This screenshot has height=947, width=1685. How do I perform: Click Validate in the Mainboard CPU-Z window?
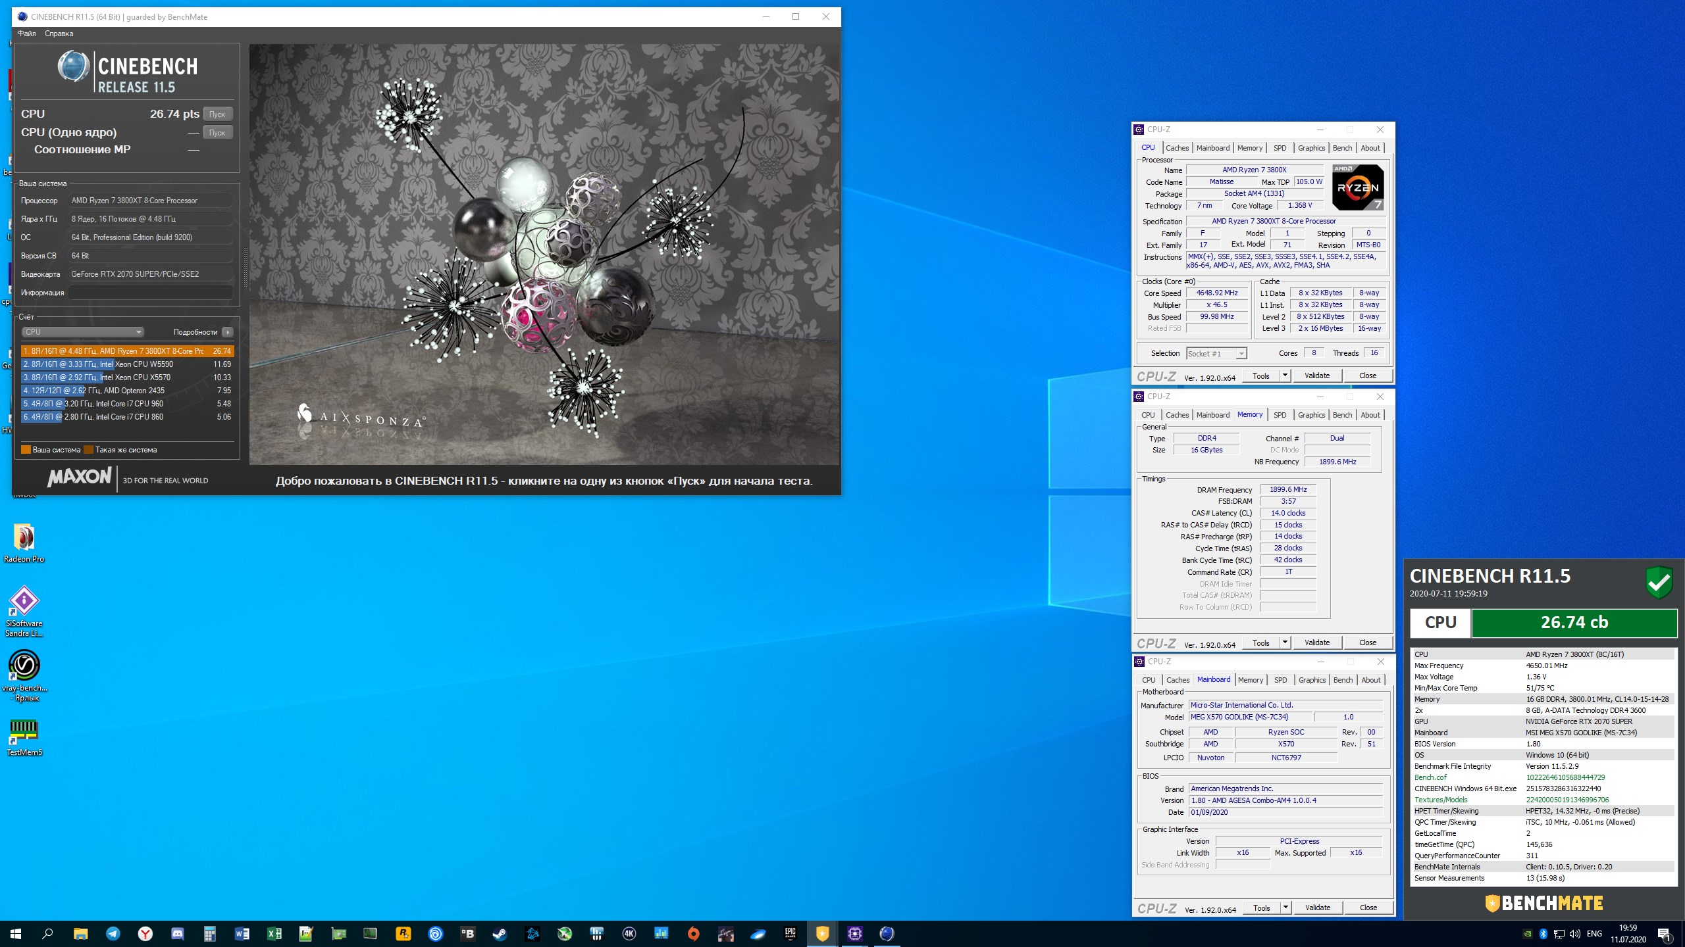[x=1318, y=908]
